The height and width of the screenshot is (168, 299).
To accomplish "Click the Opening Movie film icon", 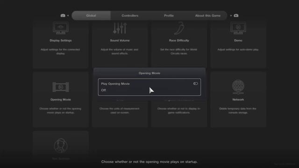I will click(61, 87).
